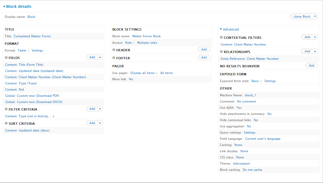Add a relationship
The height and width of the screenshot is (183, 323).
point(307,51)
